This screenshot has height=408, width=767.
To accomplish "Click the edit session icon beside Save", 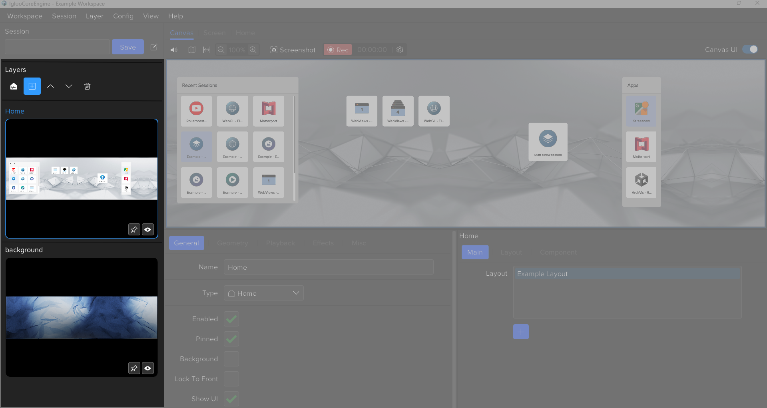I will [x=153, y=47].
